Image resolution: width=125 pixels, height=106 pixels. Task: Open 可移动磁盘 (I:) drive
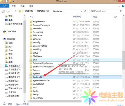[x=13, y=89]
